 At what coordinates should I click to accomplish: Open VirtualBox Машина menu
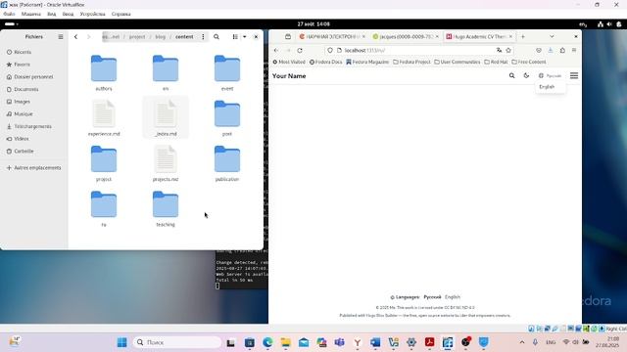click(30, 14)
